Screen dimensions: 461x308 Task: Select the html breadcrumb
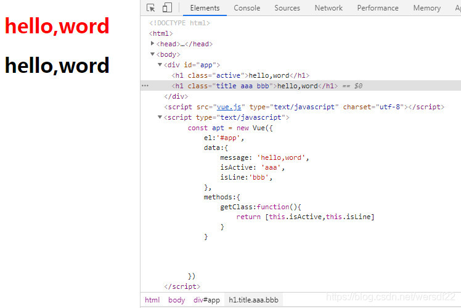point(152,300)
